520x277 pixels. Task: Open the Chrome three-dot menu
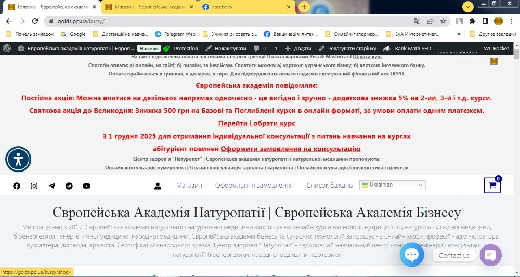pos(511,21)
